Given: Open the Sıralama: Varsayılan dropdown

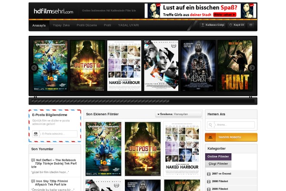Looking at the screenshot, I should pyautogui.click(x=178, y=114).
